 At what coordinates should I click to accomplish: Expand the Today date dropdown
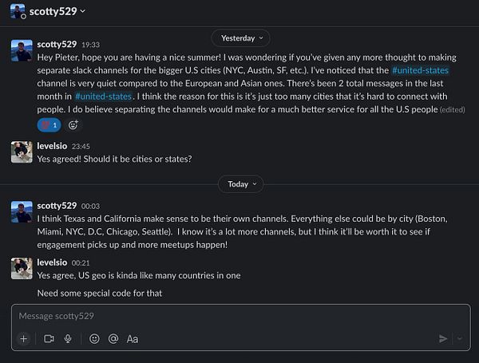click(x=239, y=183)
